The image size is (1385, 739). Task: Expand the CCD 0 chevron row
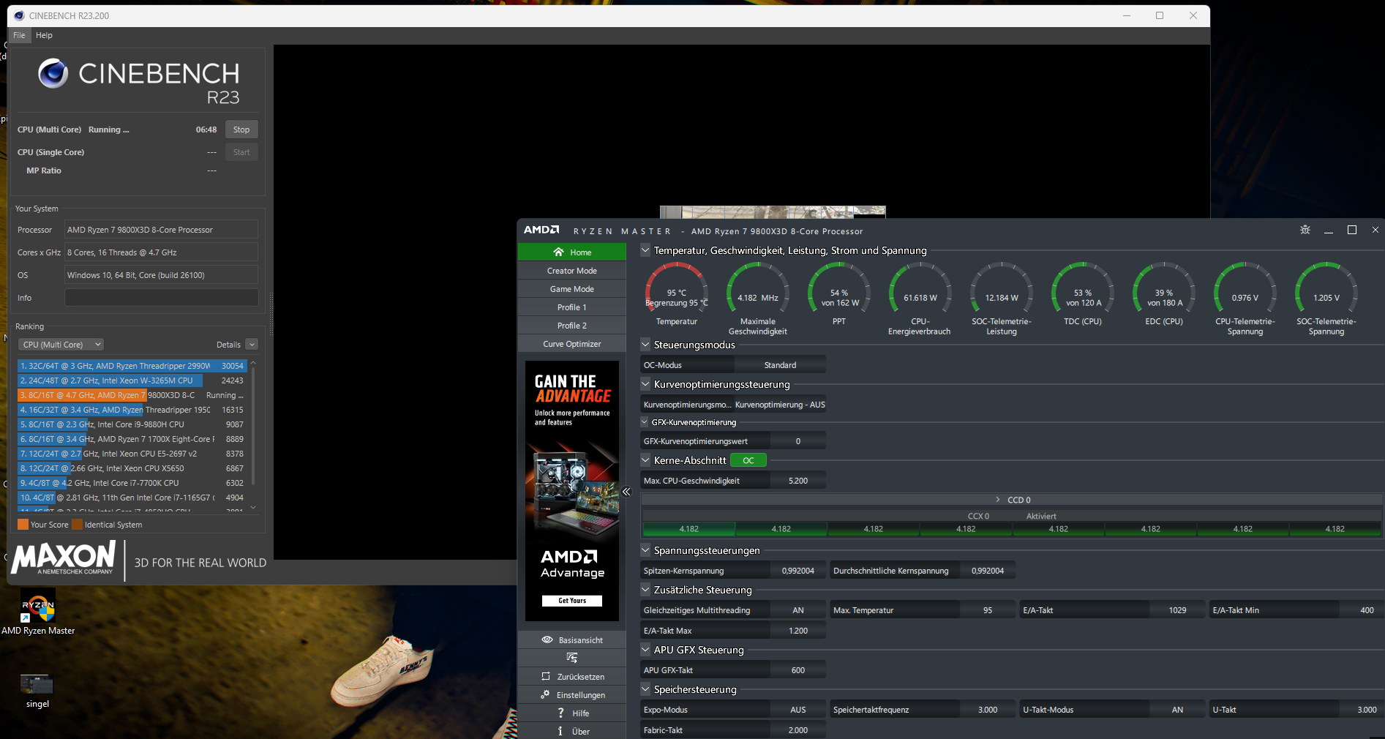[x=997, y=500]
